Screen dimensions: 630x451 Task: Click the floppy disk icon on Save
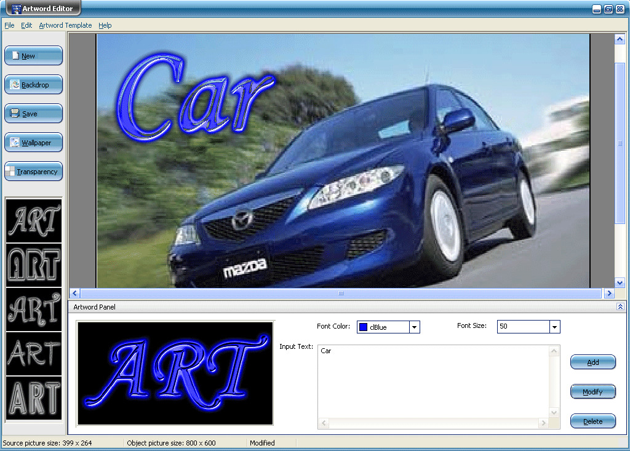click(x=15, y=113)
